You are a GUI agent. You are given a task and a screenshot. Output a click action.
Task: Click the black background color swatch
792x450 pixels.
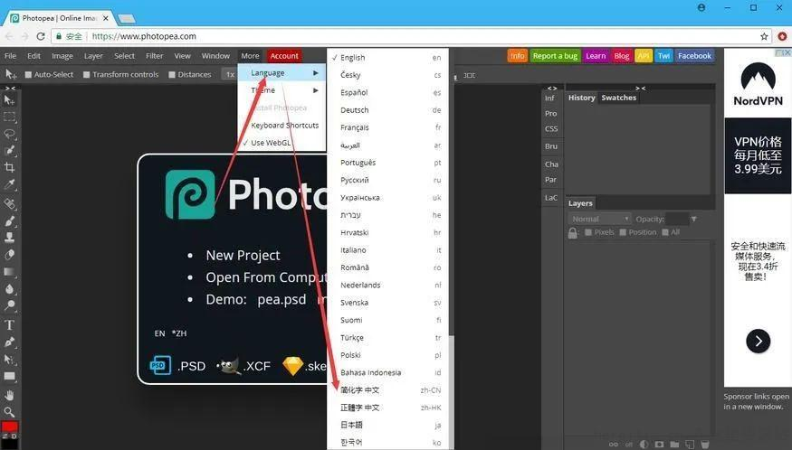coord(11,444)
